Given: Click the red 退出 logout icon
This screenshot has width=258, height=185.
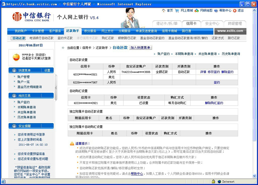Looking at the screenshot, I should [x=235, y=11].
